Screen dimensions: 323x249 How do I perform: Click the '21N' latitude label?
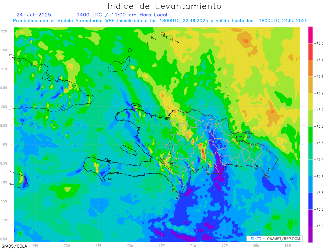pyautogui.click(x=5, y=69)
